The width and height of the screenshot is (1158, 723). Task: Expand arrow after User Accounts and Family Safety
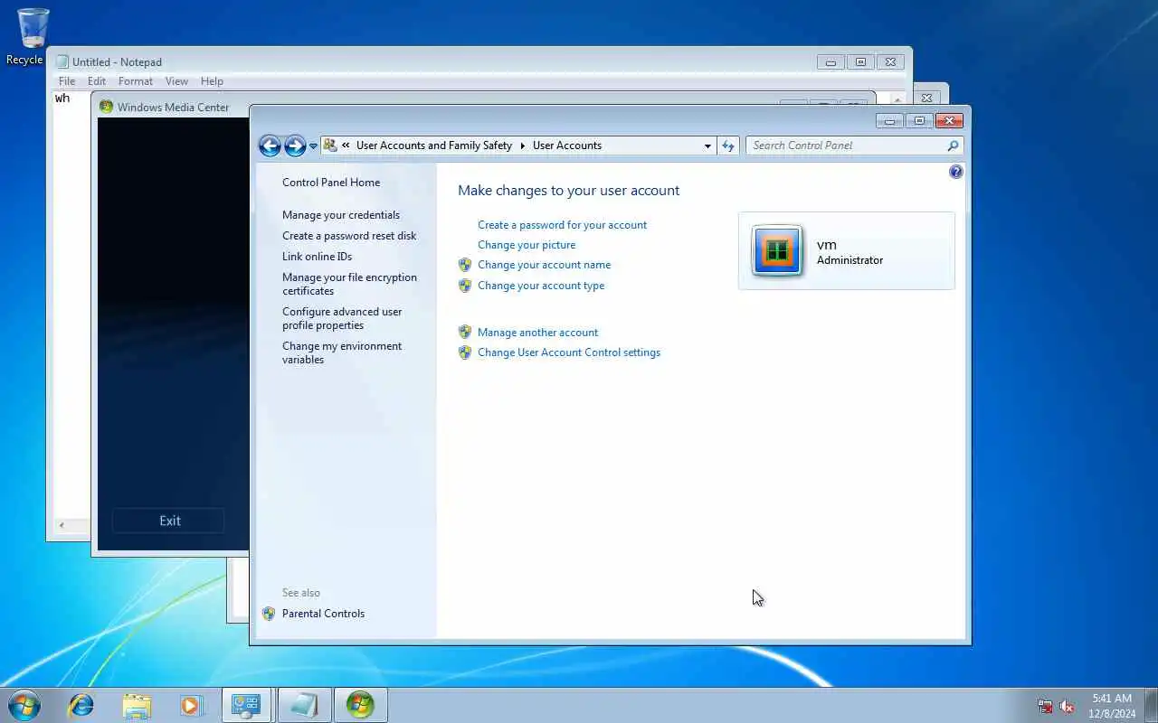pyautogui.click(x=522, y=146)
